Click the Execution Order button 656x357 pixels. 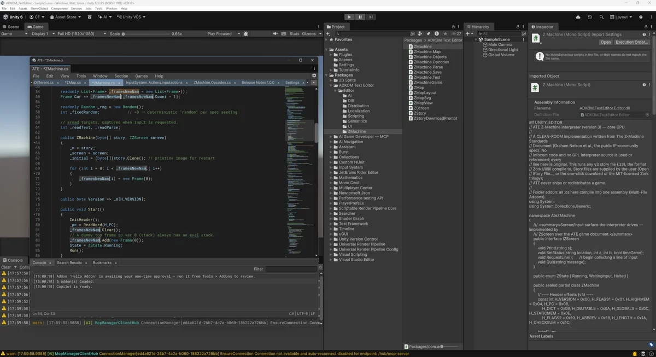tap(632, 42)
